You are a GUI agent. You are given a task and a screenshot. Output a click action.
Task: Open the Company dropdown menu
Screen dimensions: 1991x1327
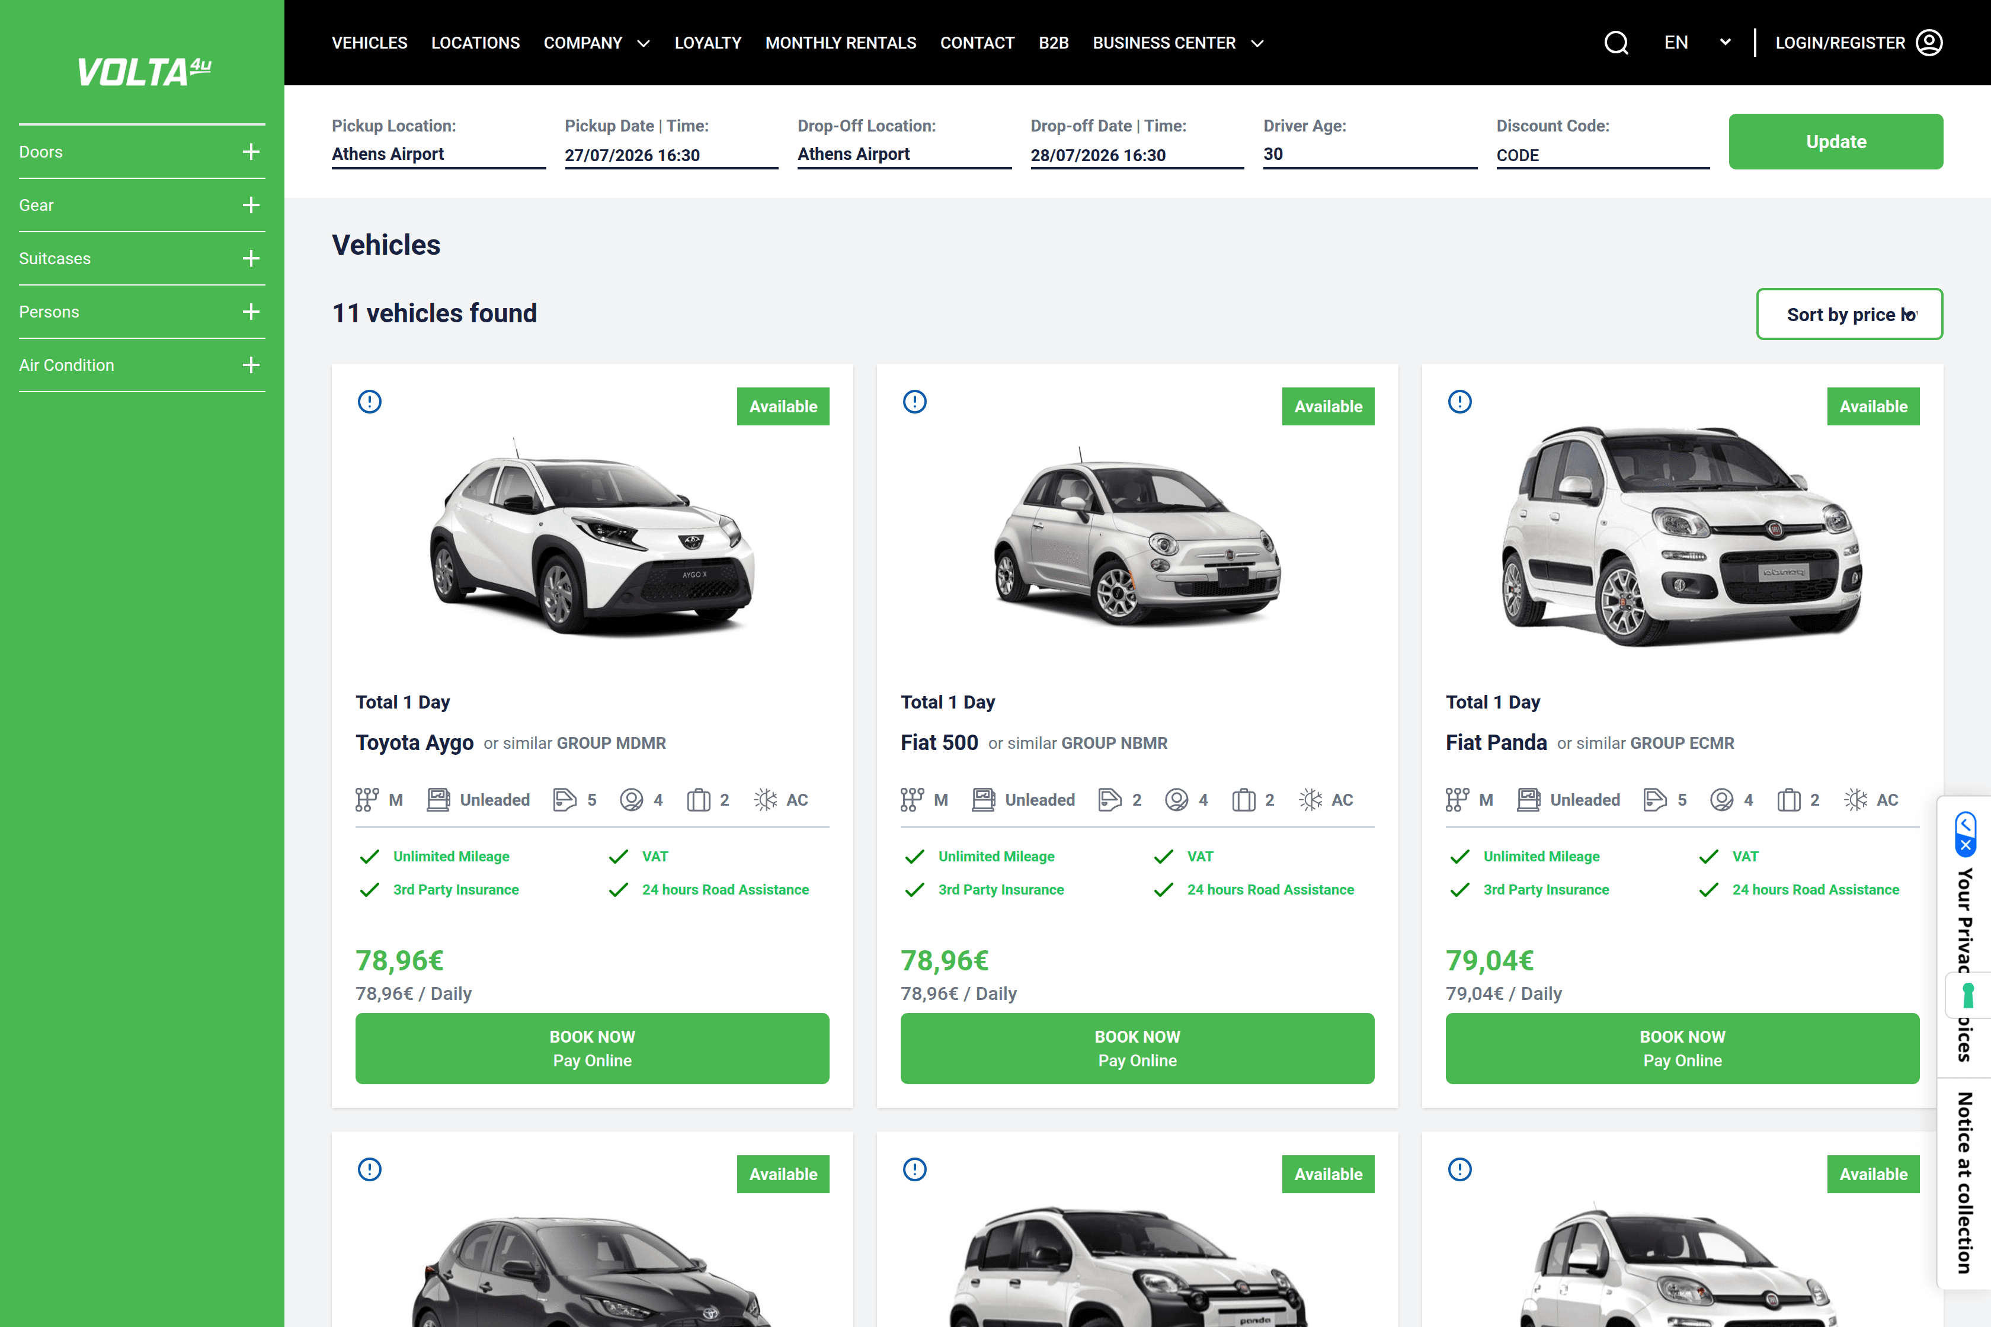pyautogui.click(x=597, y=43)
